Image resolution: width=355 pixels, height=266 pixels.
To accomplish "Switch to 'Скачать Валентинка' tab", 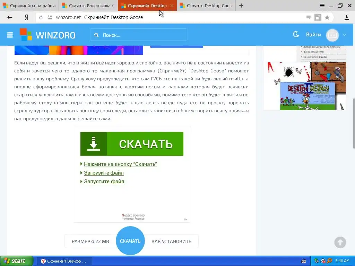I will [x=88, y=6].
